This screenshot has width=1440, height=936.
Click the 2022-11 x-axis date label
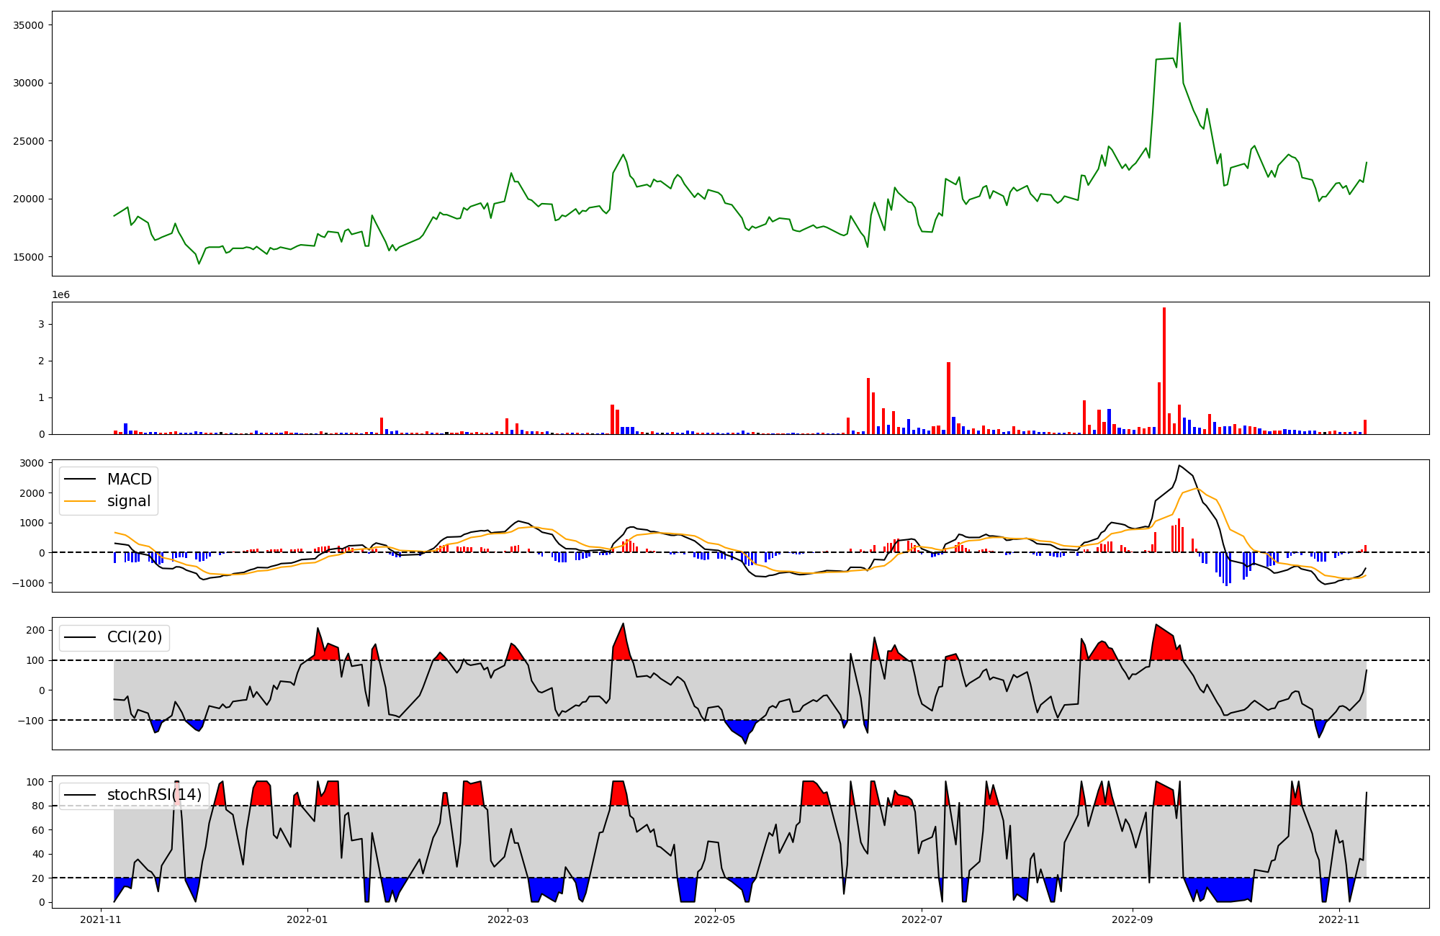1339,919
